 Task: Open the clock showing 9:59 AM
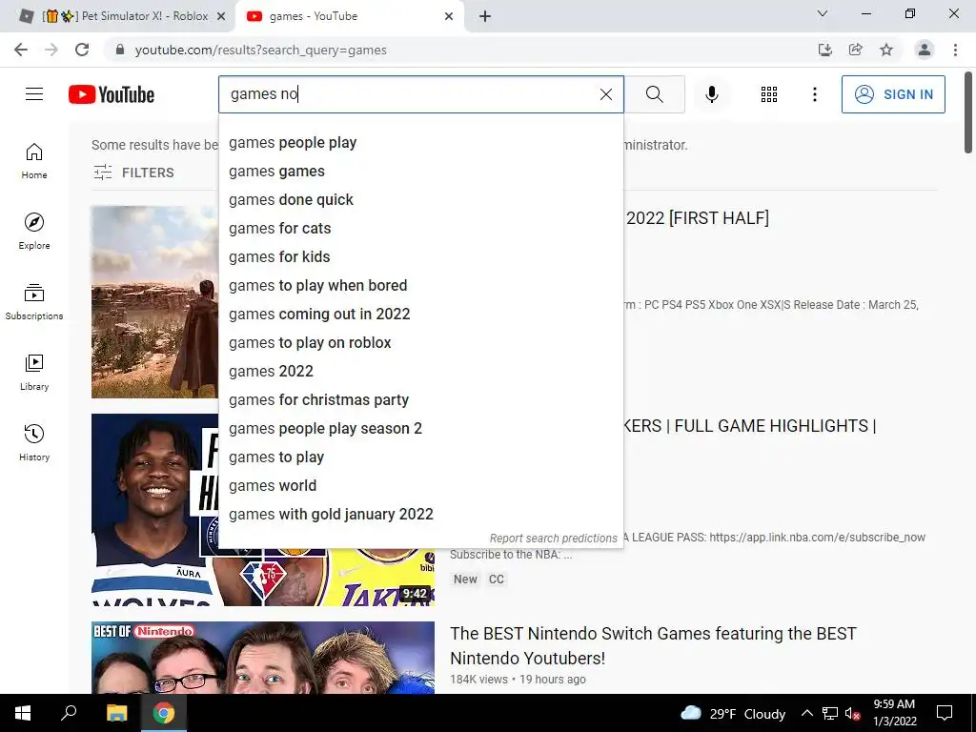[x=894, y=713]
